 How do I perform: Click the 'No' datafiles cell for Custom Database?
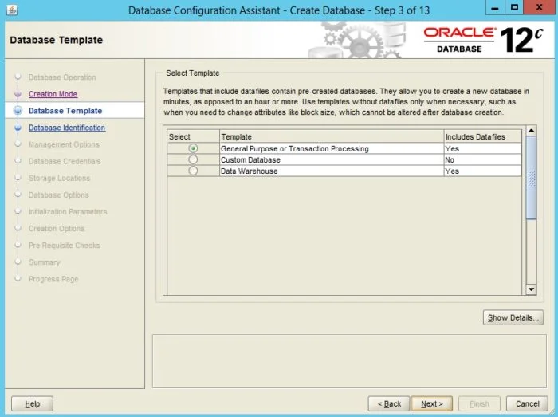482,159
